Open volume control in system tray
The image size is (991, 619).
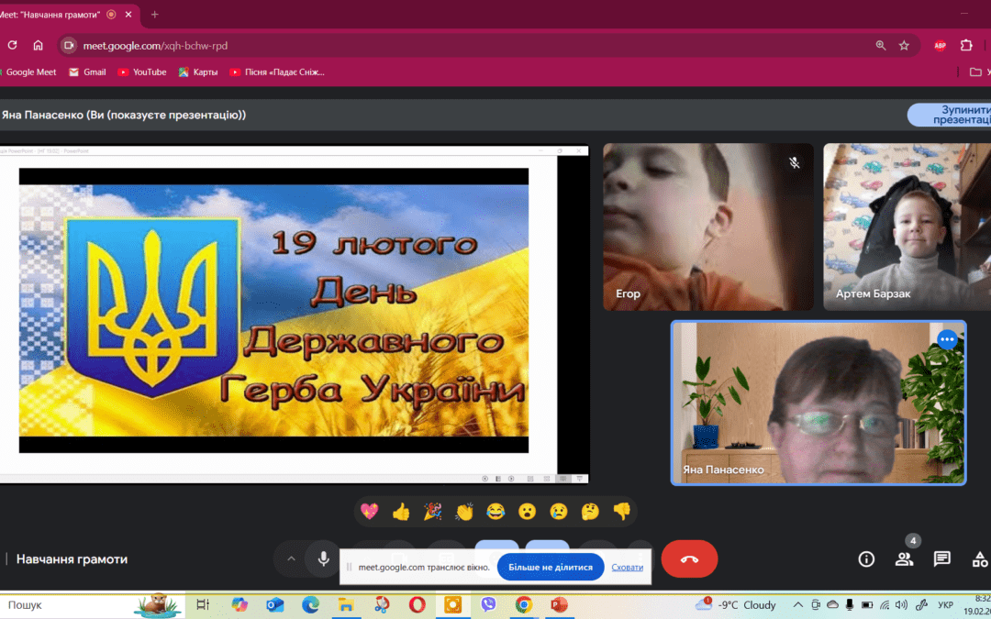tap(902, 605)
